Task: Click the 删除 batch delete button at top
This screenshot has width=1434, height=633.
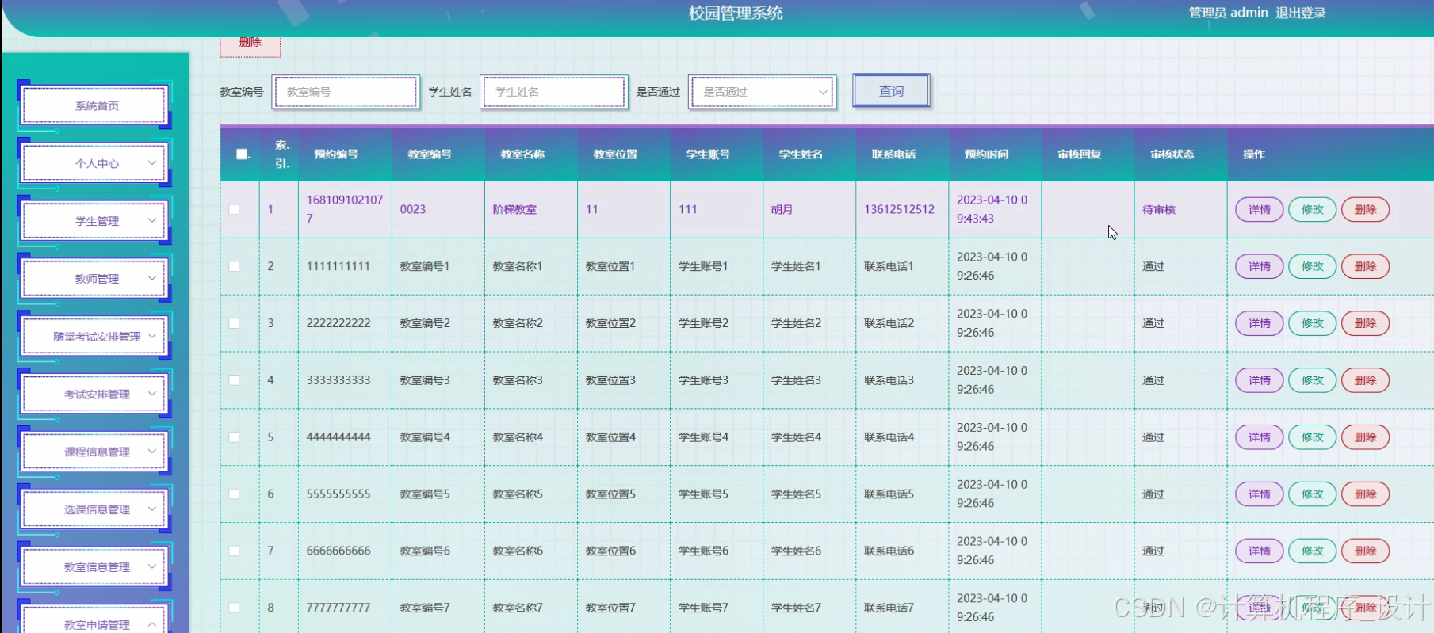Action: pos(250,44)
